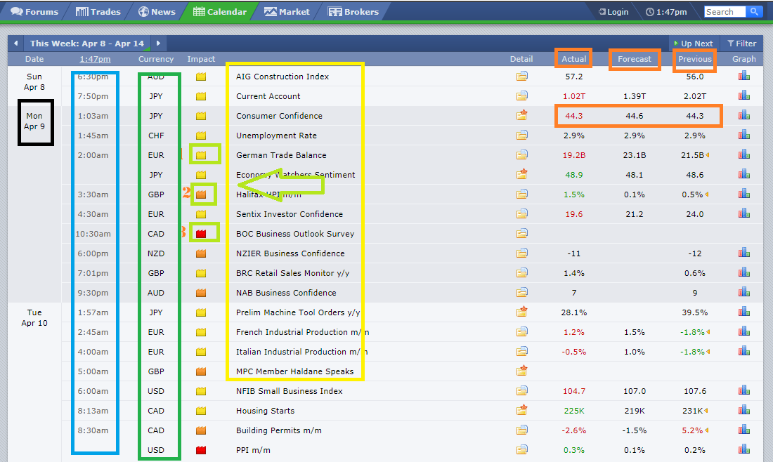Click the Login link

pyautogui.click(x=613, y=12)
